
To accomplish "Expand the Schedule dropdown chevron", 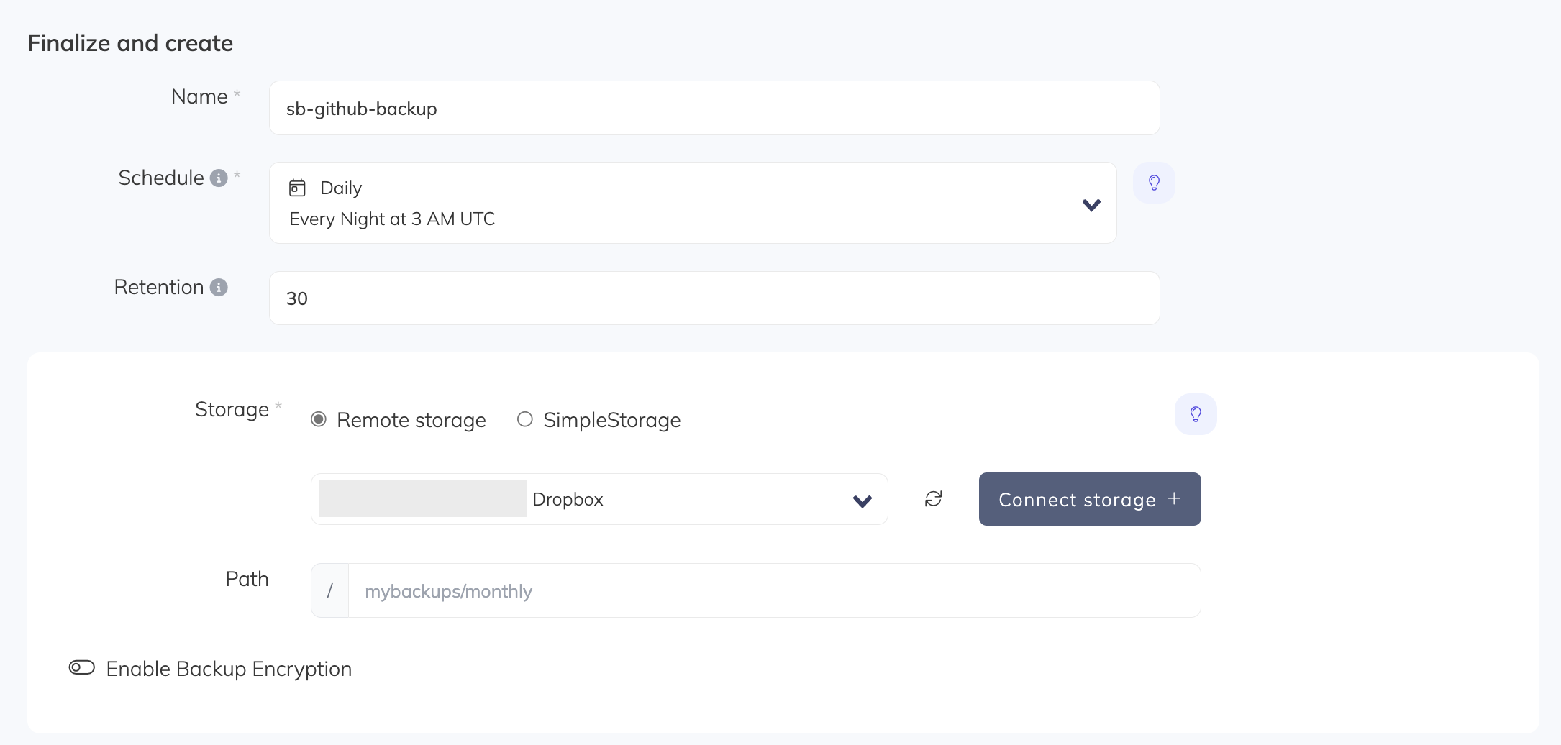I will pyautogui.click(x=1091, y=205).
